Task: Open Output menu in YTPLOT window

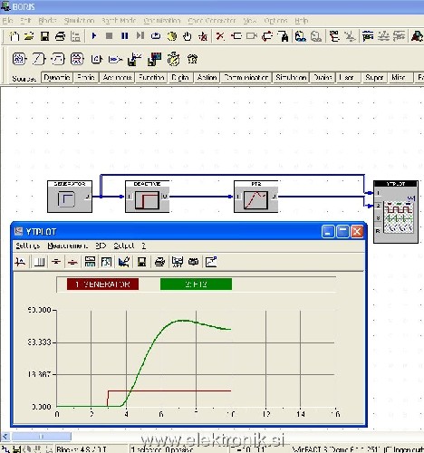Action: (x=124, y=246)
